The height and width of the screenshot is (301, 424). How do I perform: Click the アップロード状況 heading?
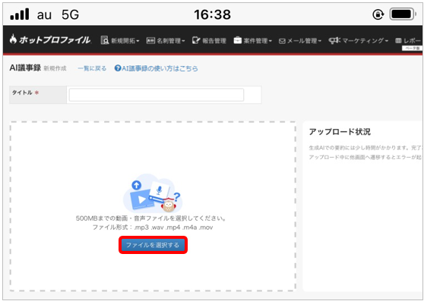340,132
